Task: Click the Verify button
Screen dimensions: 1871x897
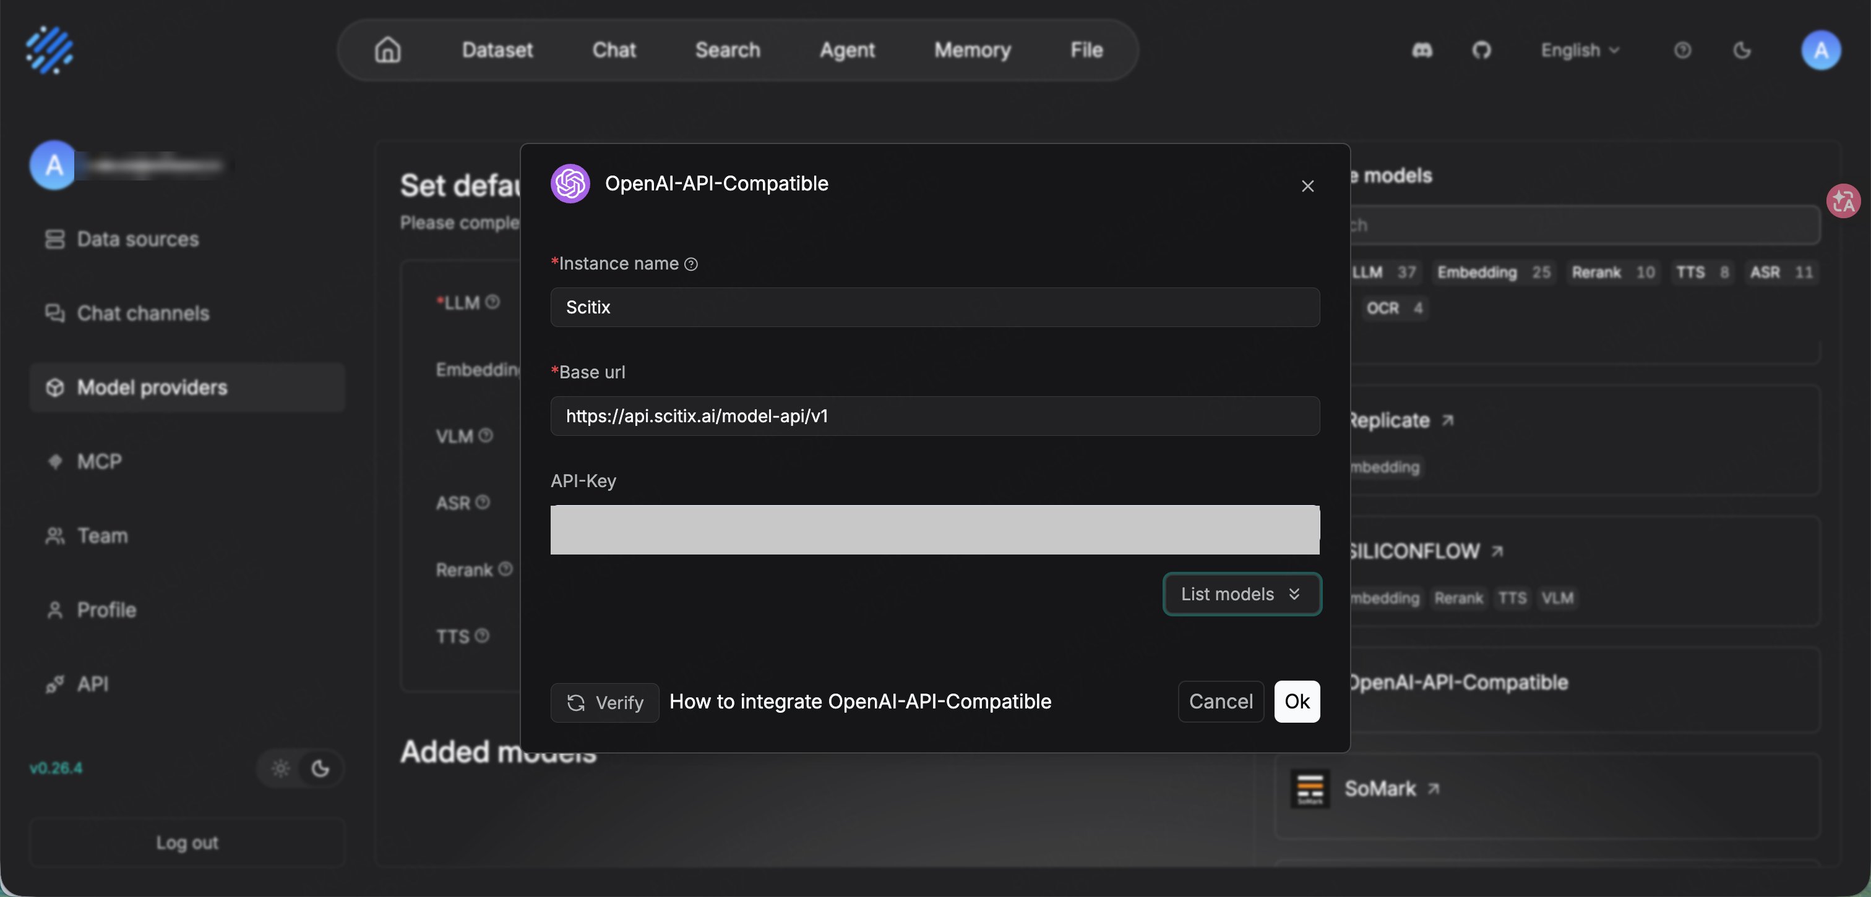Action: pyautogui.click(x=604, y=702)
